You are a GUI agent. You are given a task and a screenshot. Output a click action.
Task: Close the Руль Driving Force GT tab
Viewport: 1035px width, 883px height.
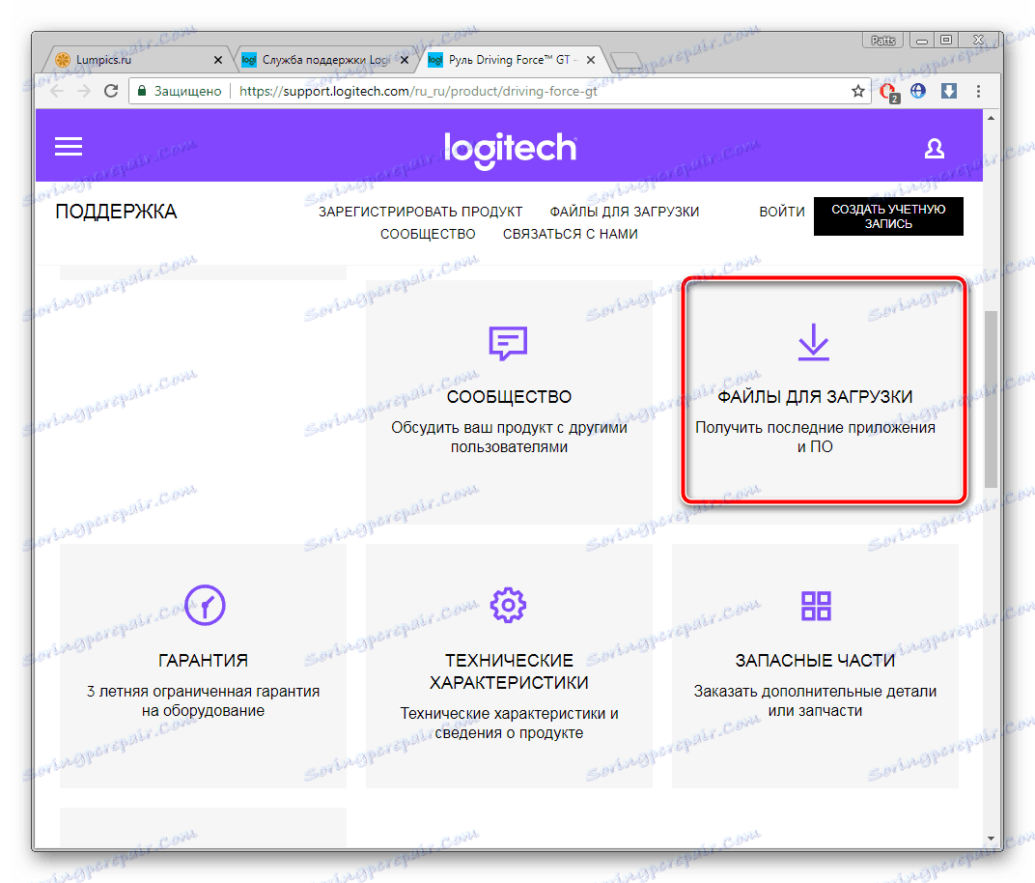tap(591, 60)
